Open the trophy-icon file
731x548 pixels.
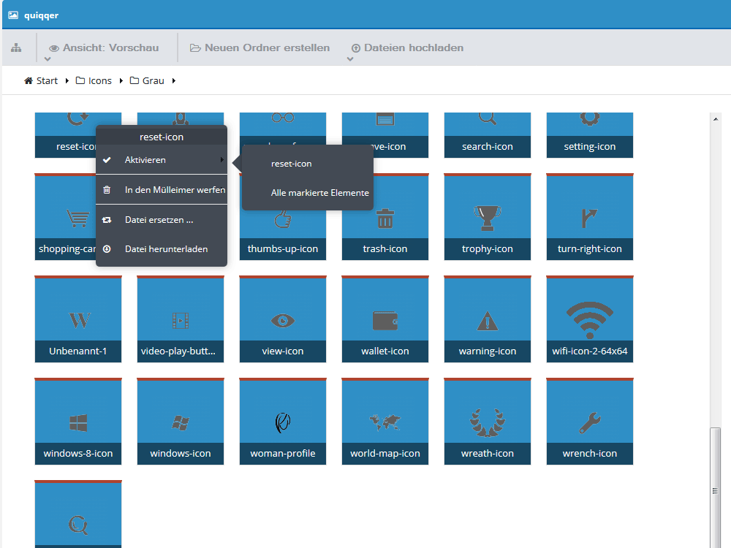pyautogui.click(x=487, y=217)
